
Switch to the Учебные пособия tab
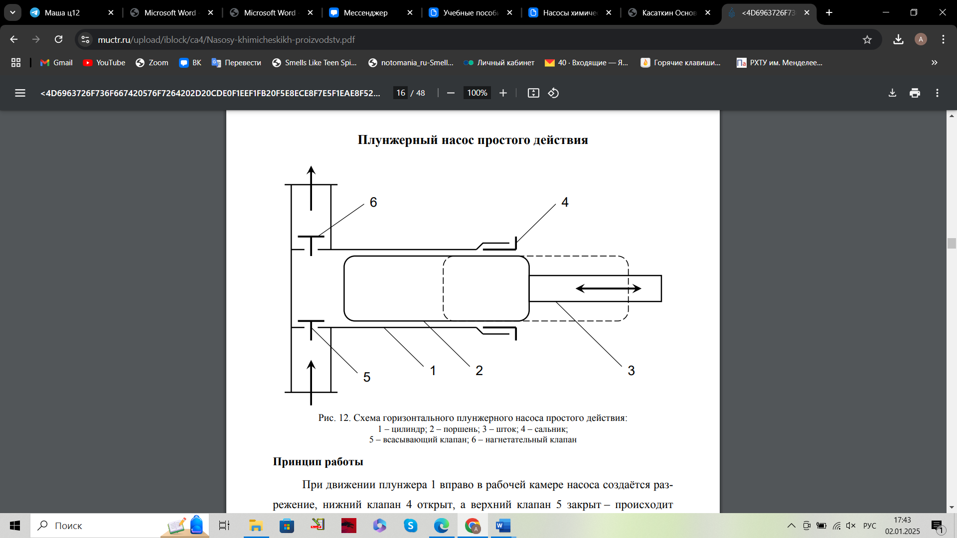pyautogui.click(x=471, y=12)
